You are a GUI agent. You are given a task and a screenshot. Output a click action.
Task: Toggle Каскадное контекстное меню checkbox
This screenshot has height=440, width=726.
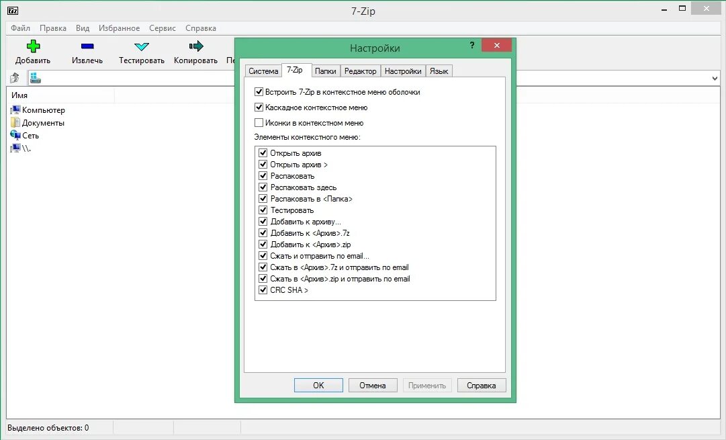coord(259,107)
